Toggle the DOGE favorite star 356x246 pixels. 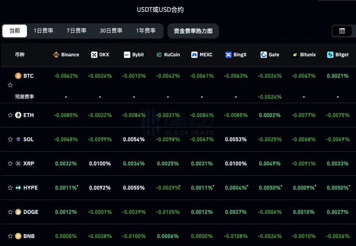[10, 212]
